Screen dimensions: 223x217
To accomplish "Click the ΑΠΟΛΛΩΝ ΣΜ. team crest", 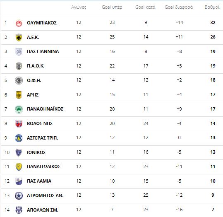I will click(x=19, y=210).
